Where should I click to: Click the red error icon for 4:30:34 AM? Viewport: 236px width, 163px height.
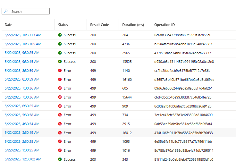[60, 124]
